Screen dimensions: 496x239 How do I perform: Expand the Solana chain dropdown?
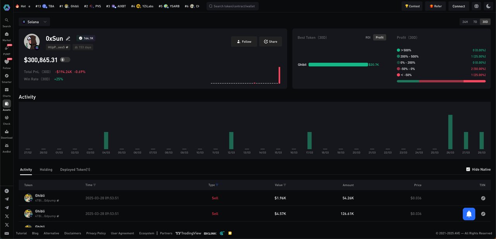click(x=34, y=22)
